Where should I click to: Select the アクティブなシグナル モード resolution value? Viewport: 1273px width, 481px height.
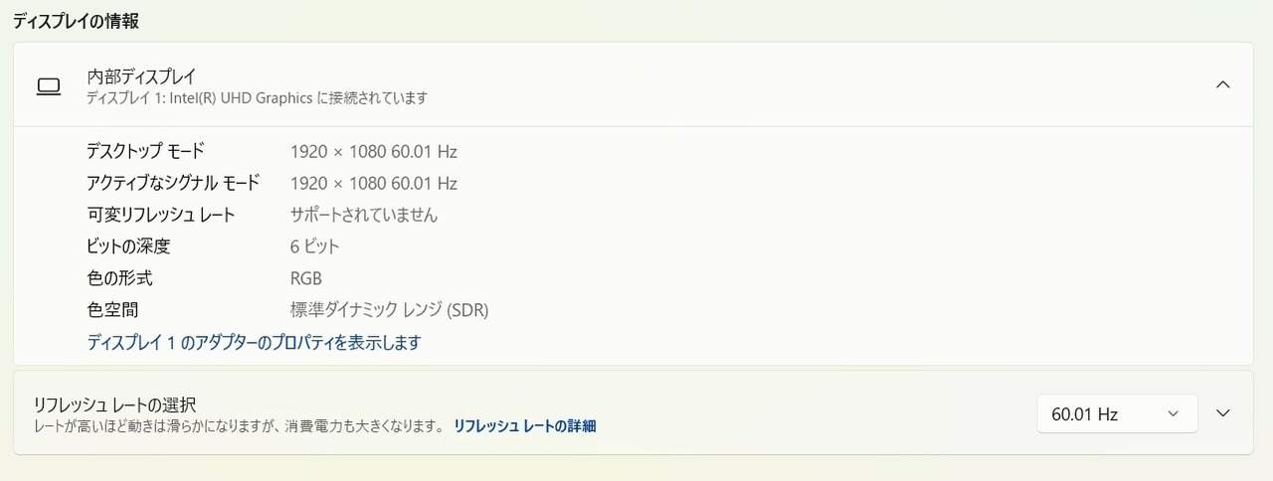(373, 184)
